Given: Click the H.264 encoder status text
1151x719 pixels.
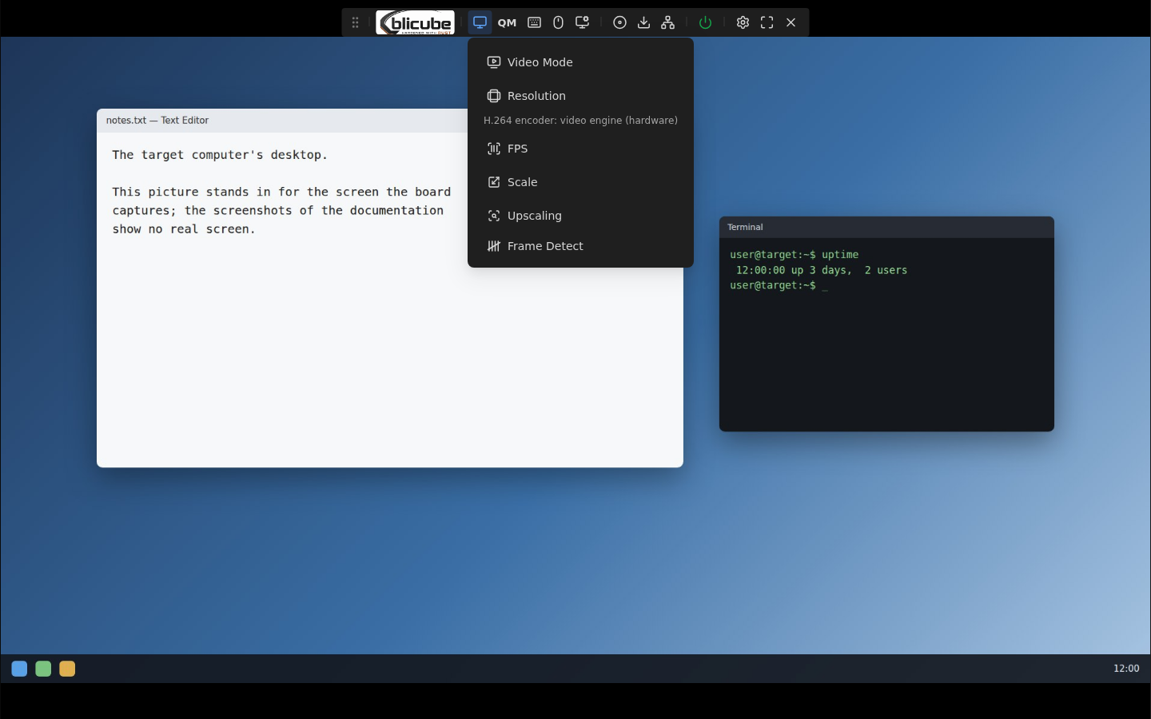Looking at the screenshot, I should (x=580, y=121).
